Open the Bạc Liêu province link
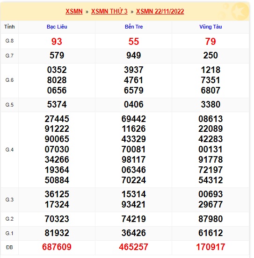This screenshot has width=254, height=258. pyautogui.click(x=57, y=27)
